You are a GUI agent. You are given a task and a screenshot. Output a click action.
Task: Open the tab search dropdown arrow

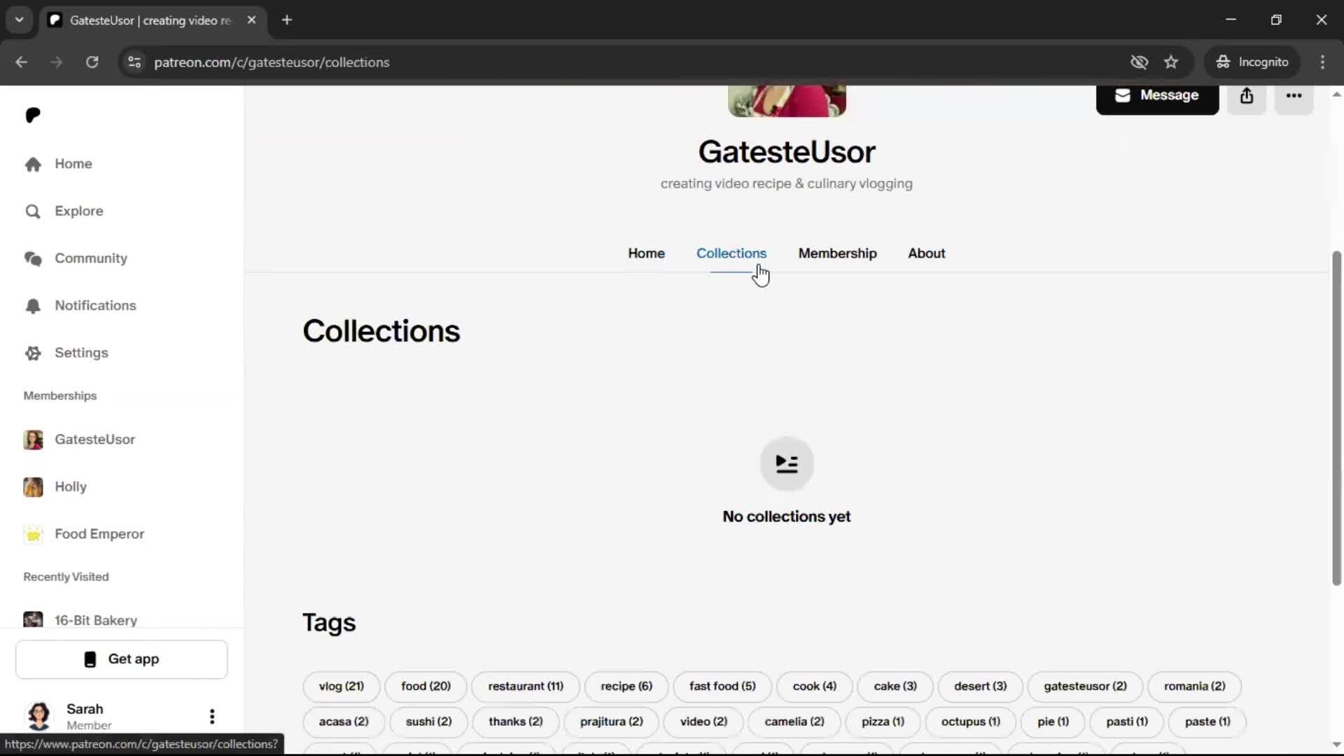20,20
